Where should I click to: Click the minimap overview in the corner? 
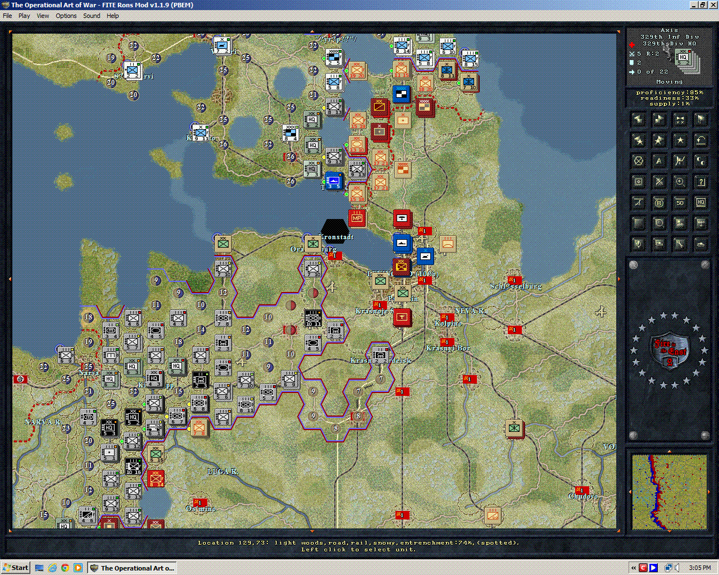(x=669, y=492)
